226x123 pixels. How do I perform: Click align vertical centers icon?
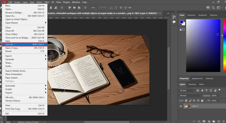tap(74, 8)
